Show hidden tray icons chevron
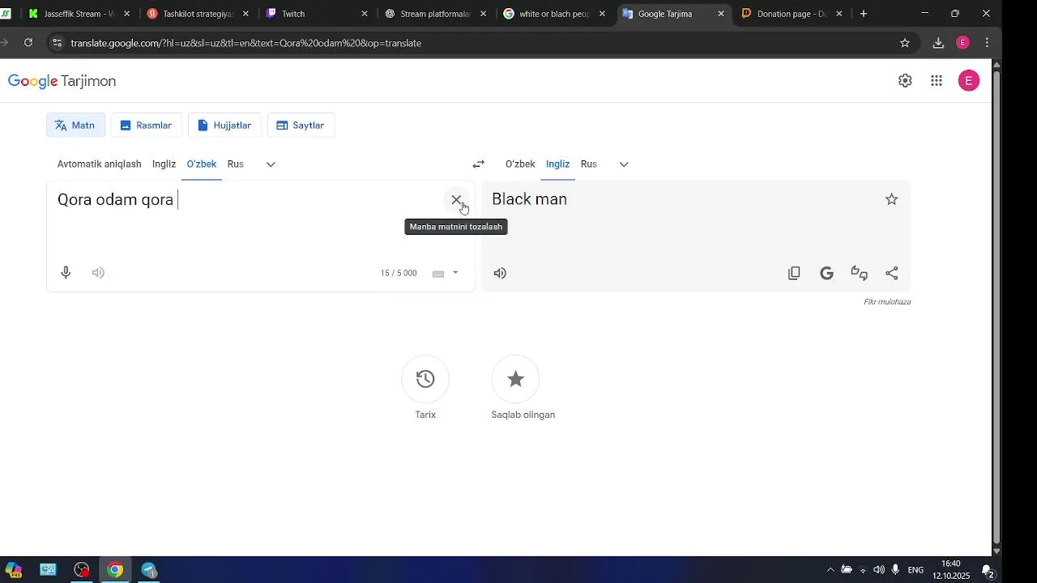The height and width of the screenshot is (583, 1037). pyautogui.click(x=830, y=570)
